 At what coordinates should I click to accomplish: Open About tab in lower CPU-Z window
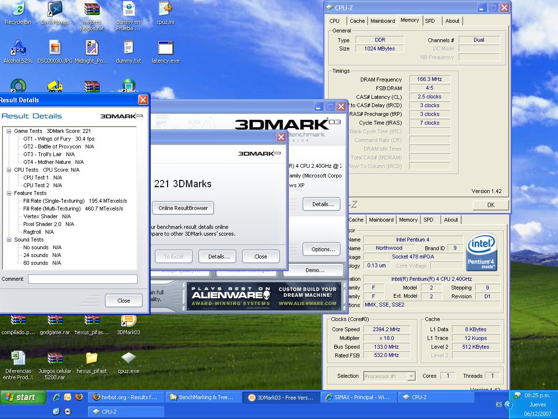[x=451, y=220]
